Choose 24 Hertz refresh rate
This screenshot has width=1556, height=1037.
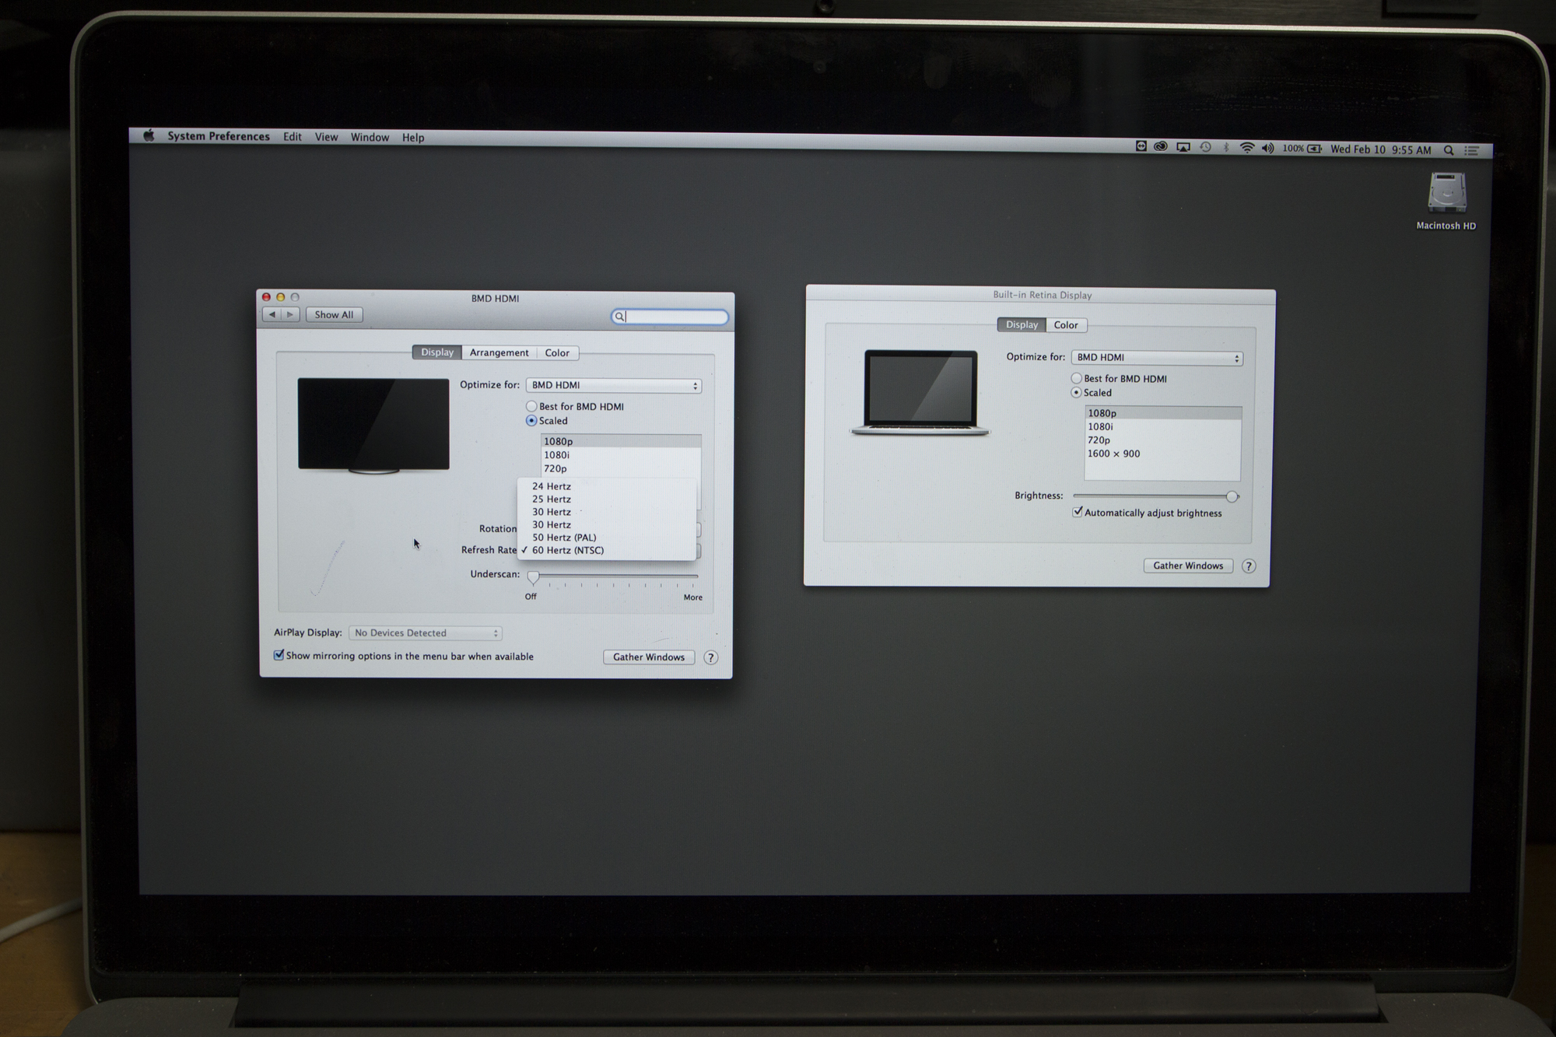click(607, 486)
